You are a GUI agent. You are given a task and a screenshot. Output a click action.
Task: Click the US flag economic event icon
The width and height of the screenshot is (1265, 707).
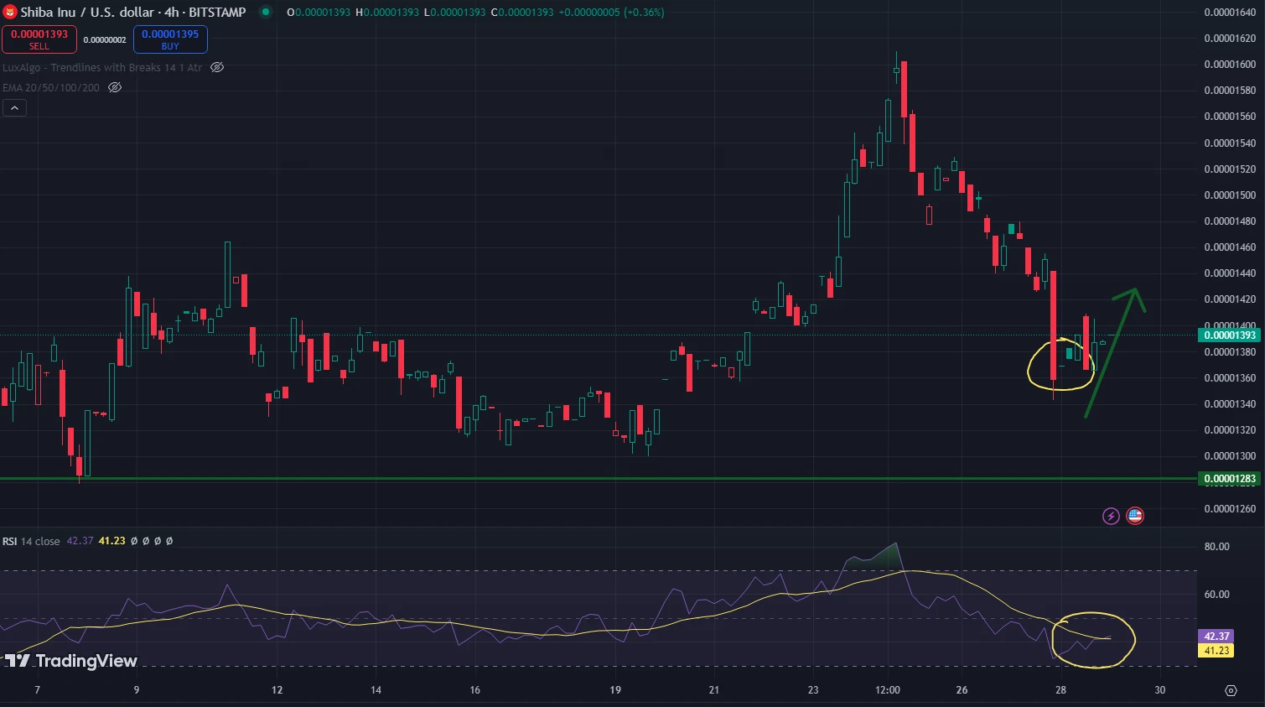[1135, 516]
